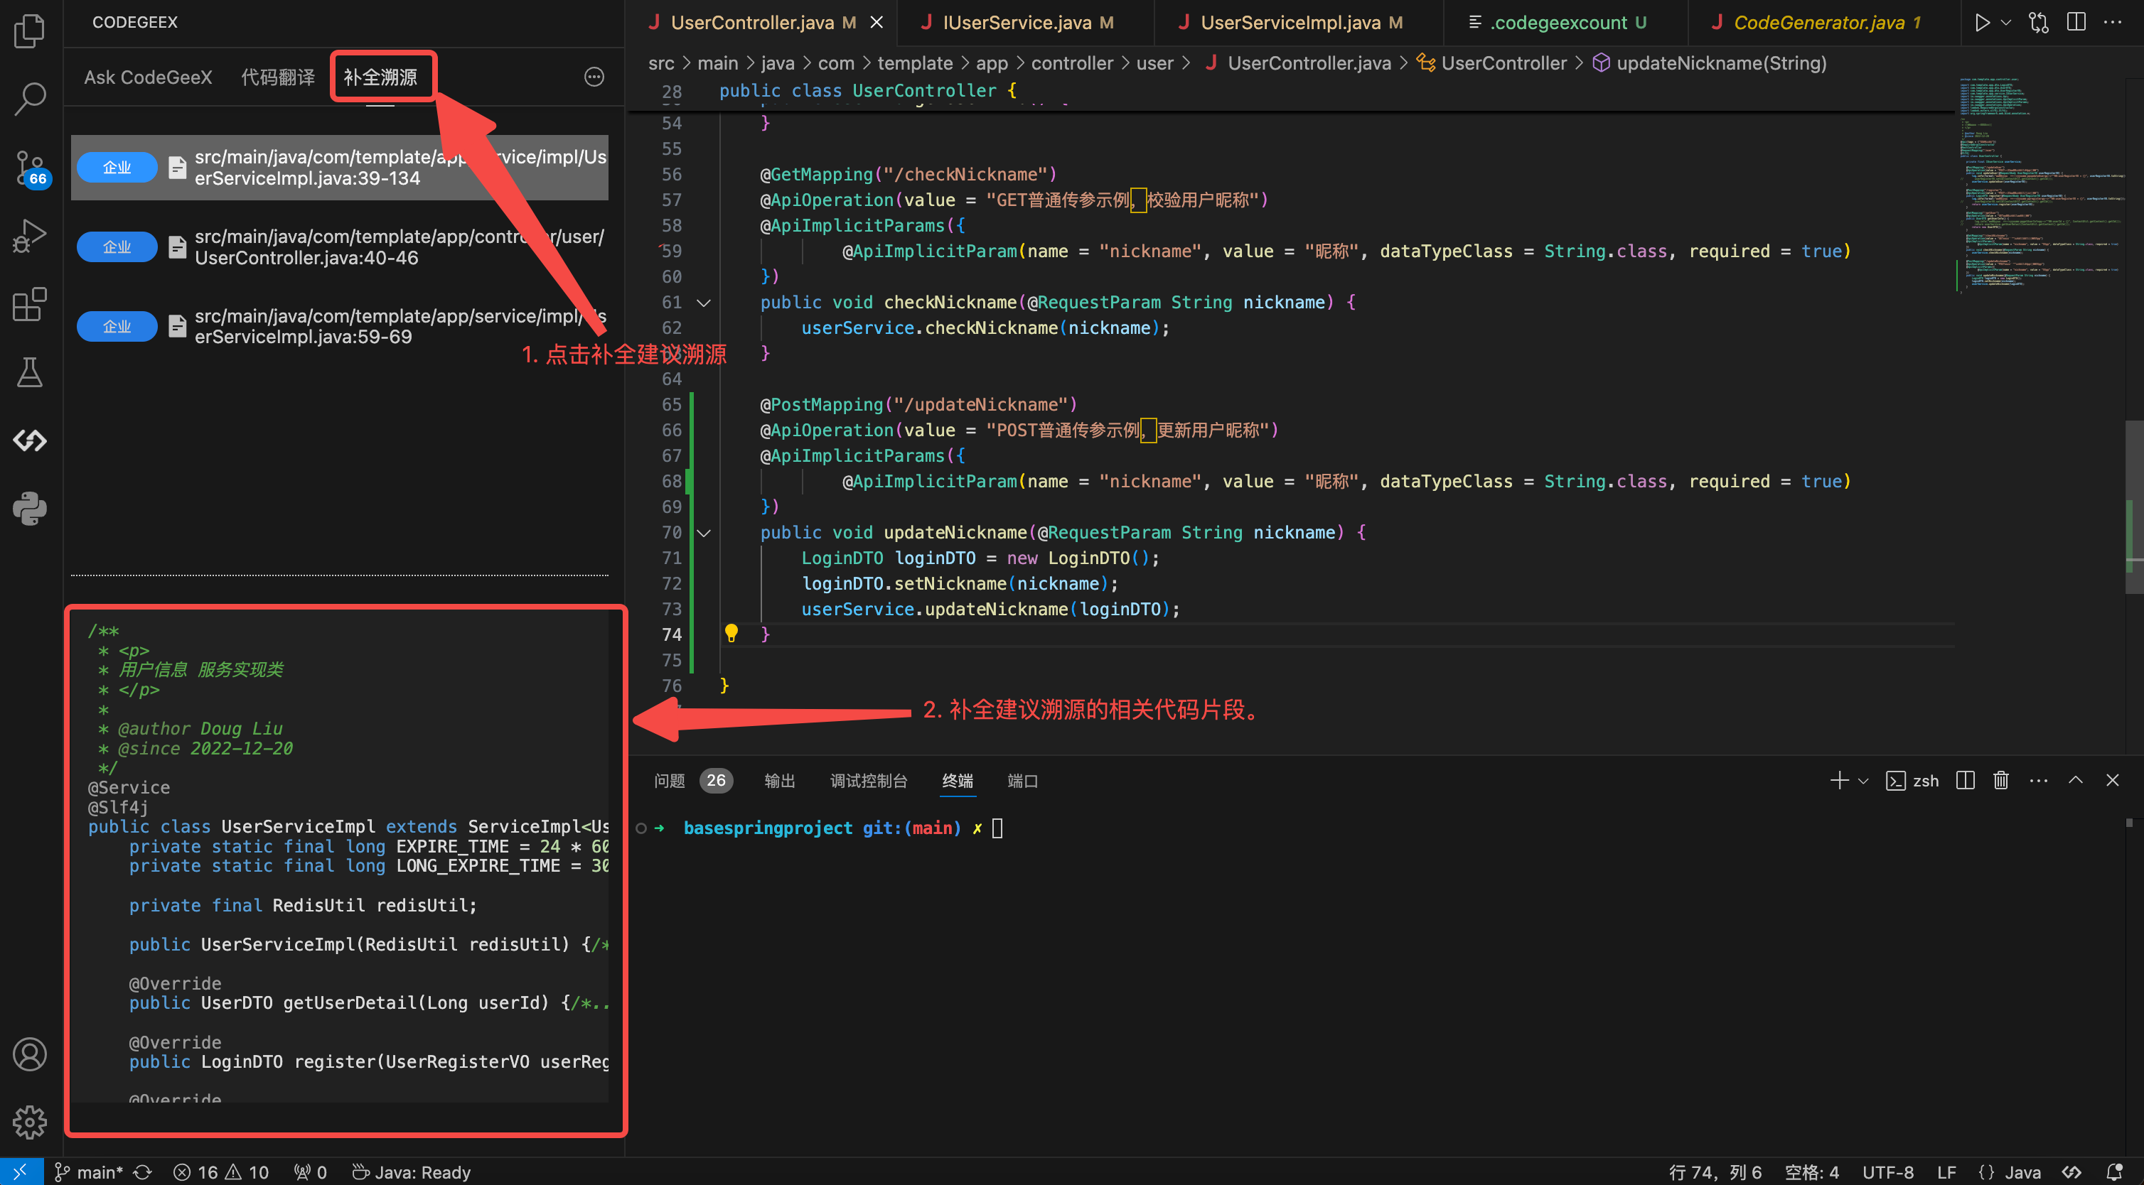Click the terminal prompt input area
This screenshot has height=1185, width=2144.
[x=997, y=828]
